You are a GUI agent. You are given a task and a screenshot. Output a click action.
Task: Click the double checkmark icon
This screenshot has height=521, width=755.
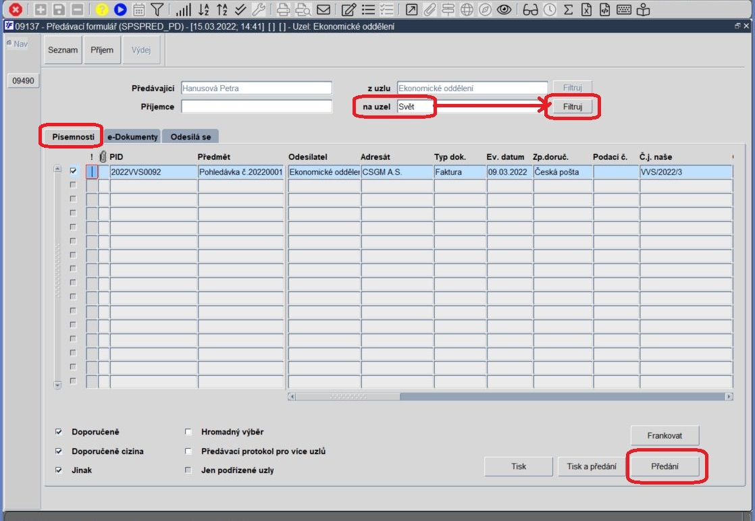point(240,9)
